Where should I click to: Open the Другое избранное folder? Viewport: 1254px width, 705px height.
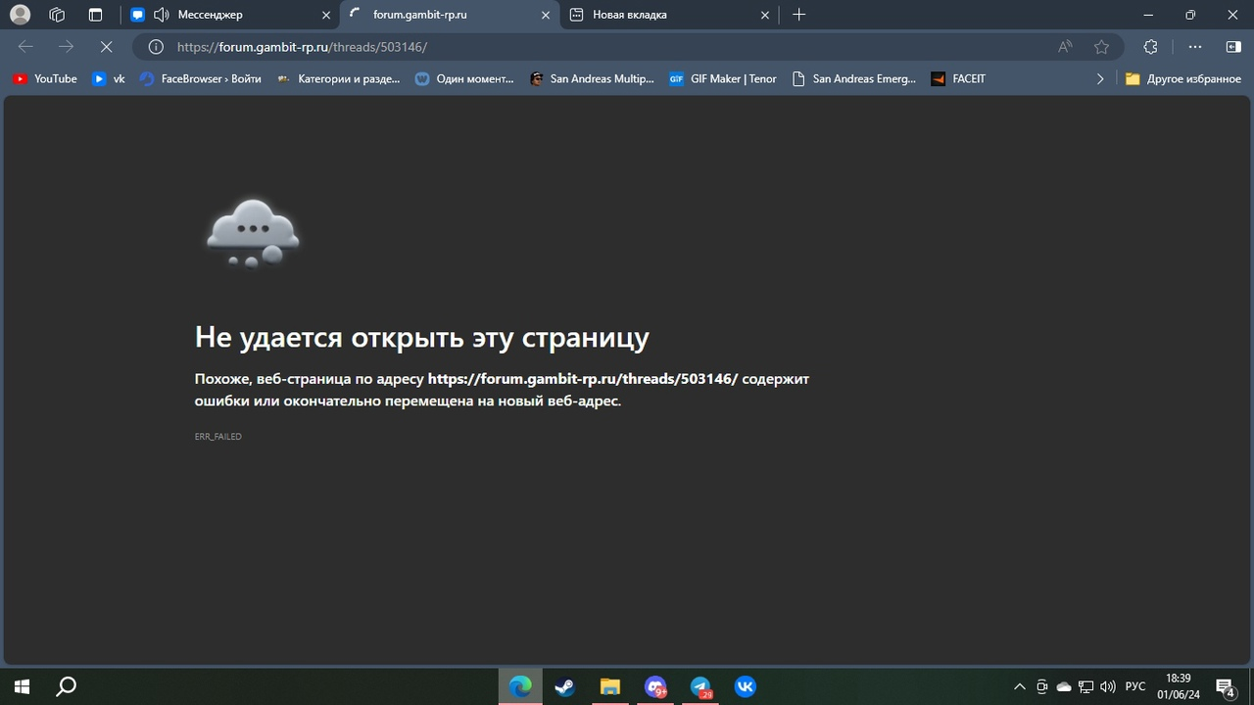pyautogui.click(x=1183, y=78)
